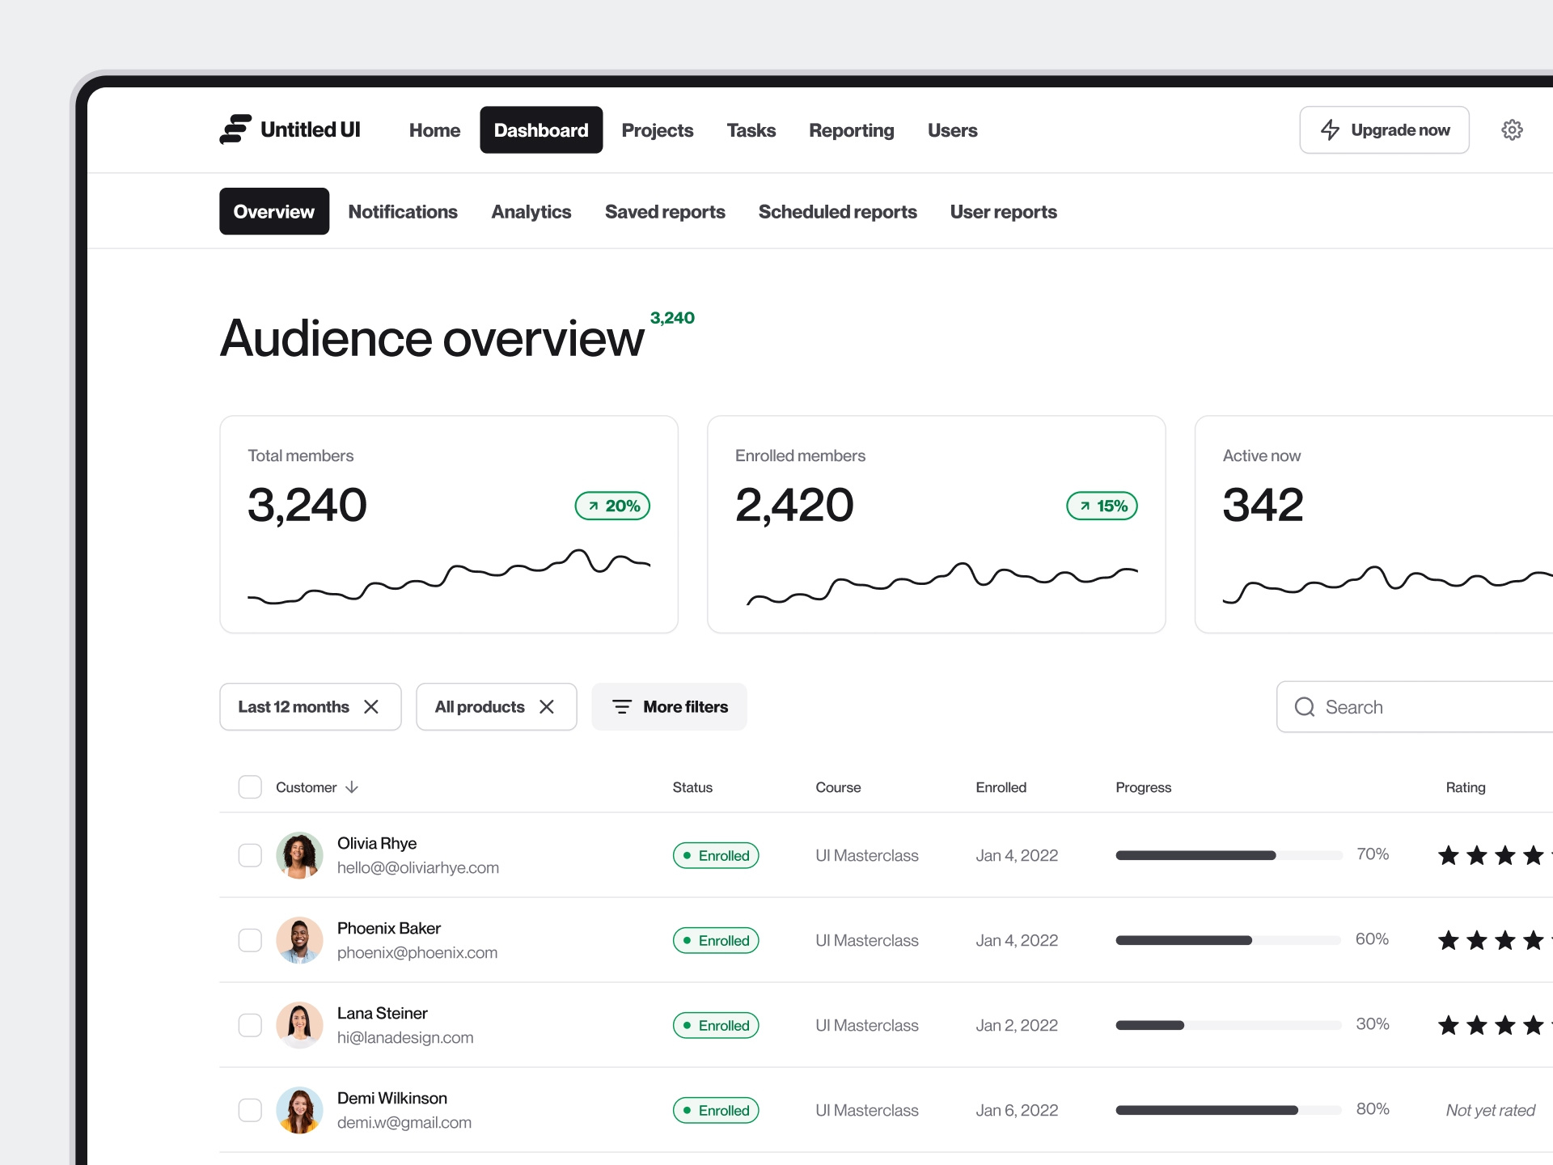Switch to the Analytics tab
The width and height of the screenshot is (1553, 1165).
click(531, 212)
